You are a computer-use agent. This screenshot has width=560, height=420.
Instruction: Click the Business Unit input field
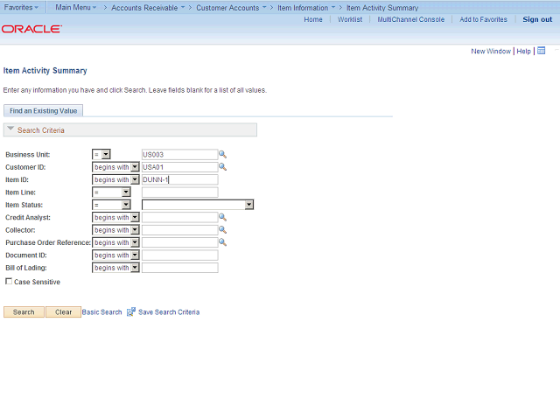[x=179, y=155]
